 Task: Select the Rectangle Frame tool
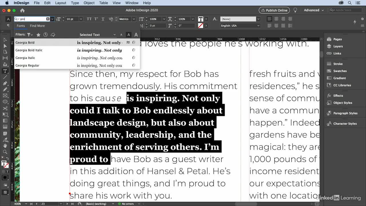pyautogui.click(x=5, y=96)
